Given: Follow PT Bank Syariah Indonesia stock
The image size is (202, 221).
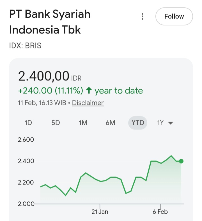Looking at the screenshot, I should 174,17.
